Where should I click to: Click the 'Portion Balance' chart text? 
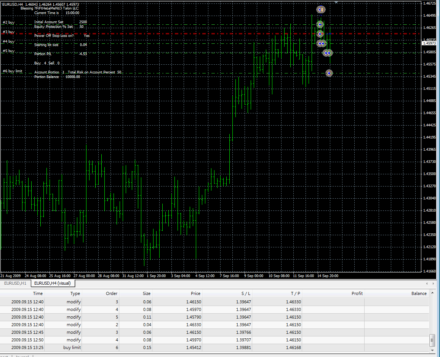click(x=46, y=77)
